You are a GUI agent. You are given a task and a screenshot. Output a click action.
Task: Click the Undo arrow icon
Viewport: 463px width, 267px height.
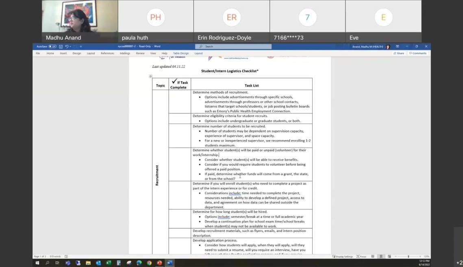coord(66,47)
